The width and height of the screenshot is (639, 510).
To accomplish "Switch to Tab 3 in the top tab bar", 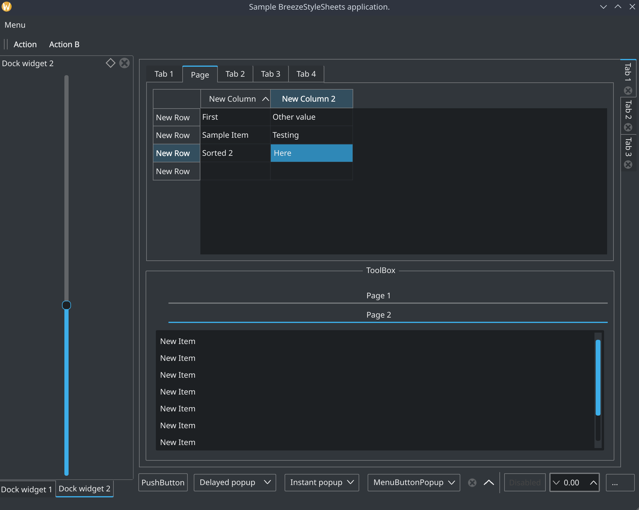I will [x=271, y=74].
